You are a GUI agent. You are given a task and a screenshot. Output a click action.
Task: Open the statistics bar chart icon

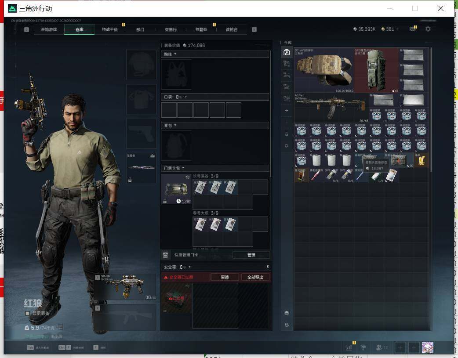click(349, 347)
